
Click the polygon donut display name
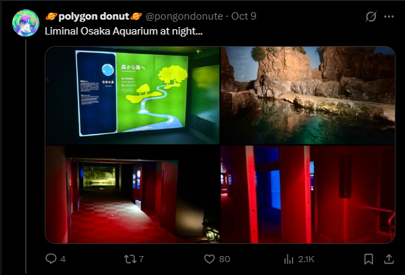pyautogui.click(x=93, y=16)
